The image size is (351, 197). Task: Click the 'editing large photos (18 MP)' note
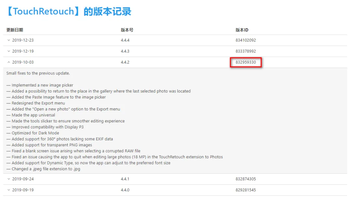[115, 157]
